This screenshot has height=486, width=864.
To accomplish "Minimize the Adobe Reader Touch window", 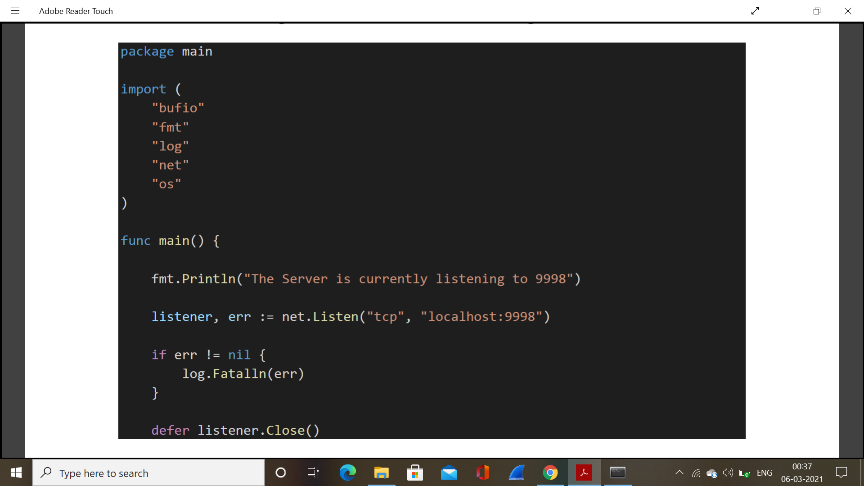I will click(x=786, y=11).
